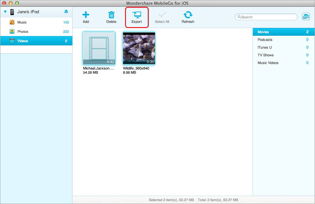
Task: Click the Music note icon in sidebar
Action: tap(12, 22)
